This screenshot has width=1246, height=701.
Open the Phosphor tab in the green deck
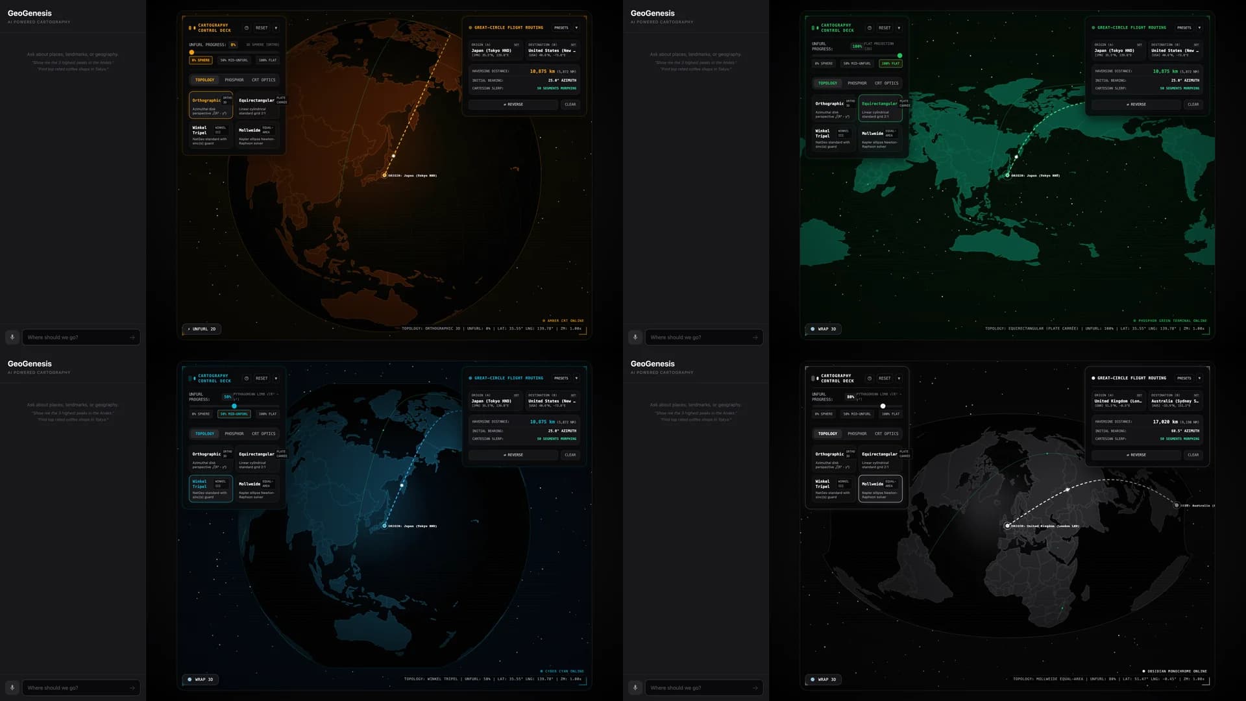(x=857, y=83)
